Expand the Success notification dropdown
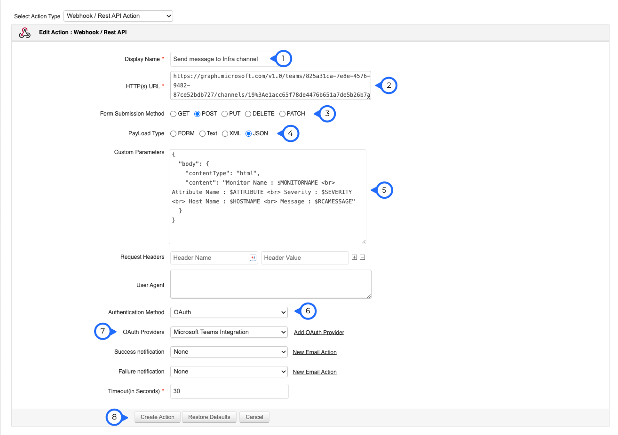This screenshot has width=618, height=435. click(x=229, y=352)
